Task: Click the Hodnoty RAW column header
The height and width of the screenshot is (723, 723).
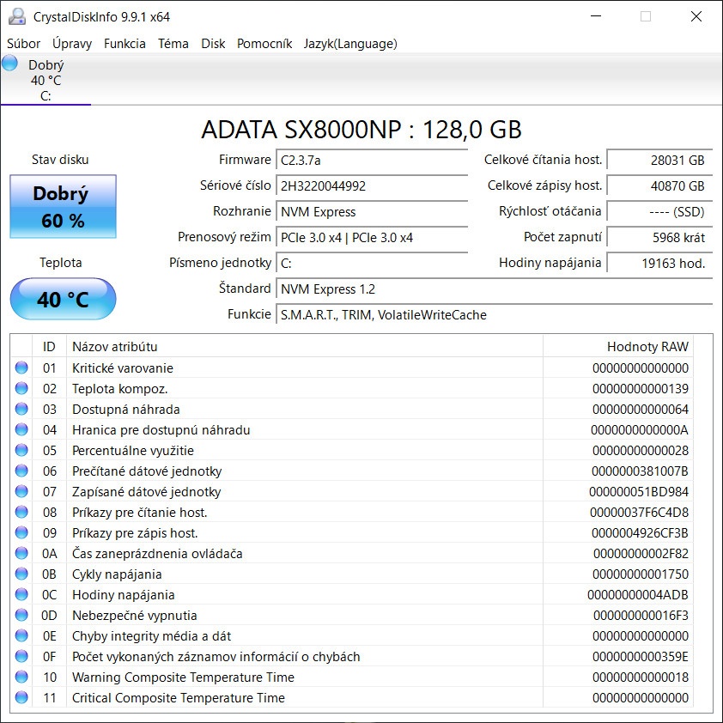Action: (618, 346)
